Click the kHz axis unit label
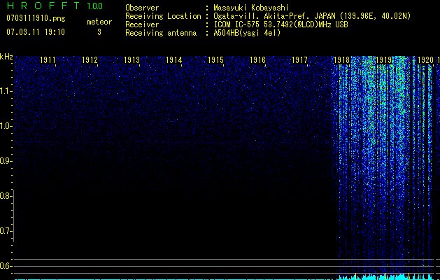 click(6, 57)
